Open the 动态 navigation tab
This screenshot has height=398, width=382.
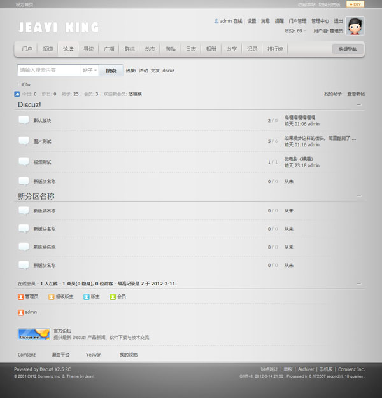pyautogui.click(x=150, y=49)
